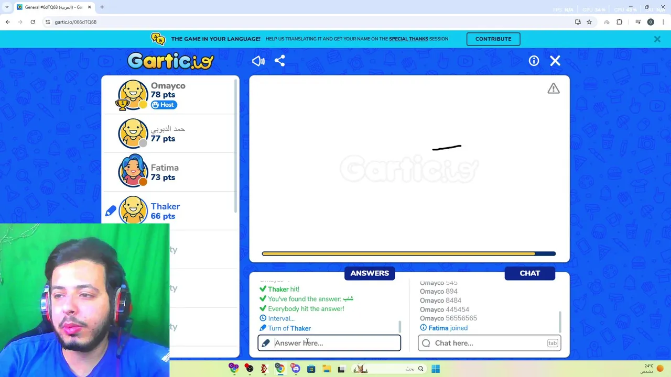Exit the room with the X icon

555,61
